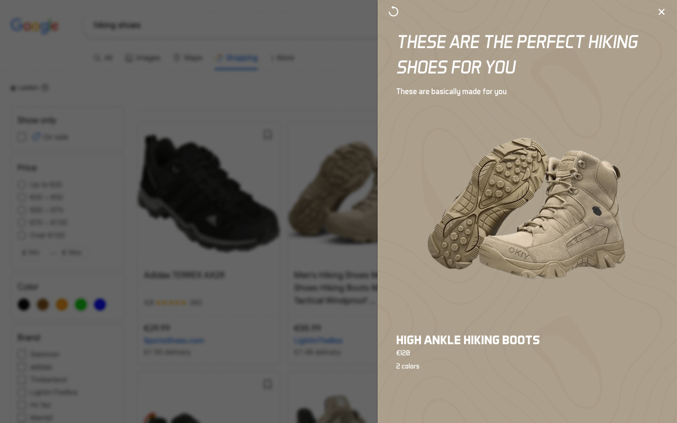Click the restart arrow icon in the panel
Viewport: 677px width, 423px height.
tap(394, 12)
